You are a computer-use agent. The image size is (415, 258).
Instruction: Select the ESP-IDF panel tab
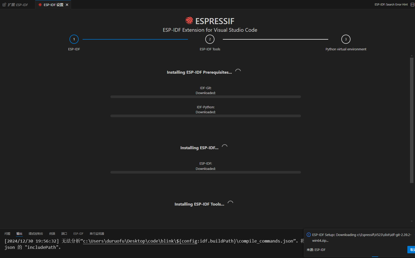(x=78, y=234)
